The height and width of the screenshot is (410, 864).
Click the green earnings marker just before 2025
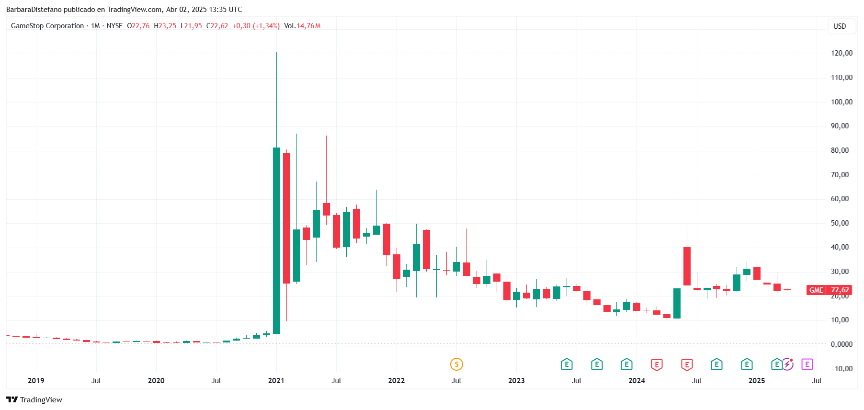[x=747, y=364]
